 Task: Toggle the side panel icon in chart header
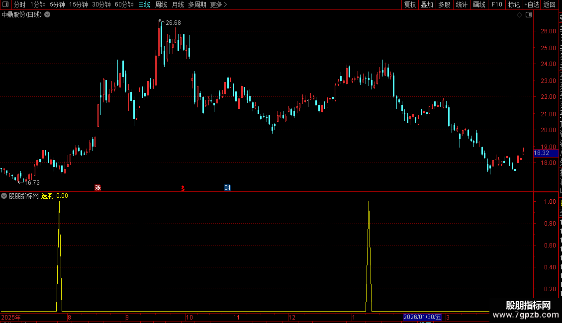point(529,15)
